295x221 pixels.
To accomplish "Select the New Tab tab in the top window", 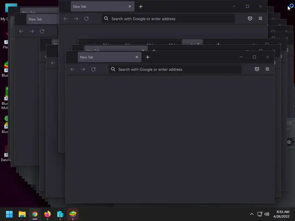I will tap(103, 6).
